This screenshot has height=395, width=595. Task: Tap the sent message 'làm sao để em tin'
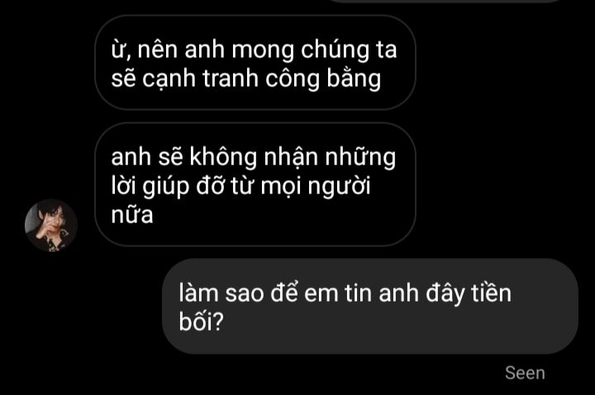tap(370, 307)
